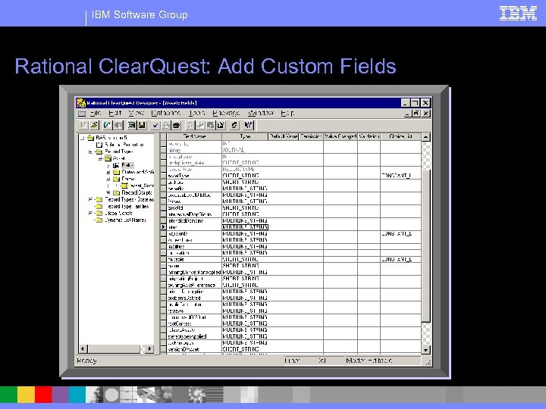Click the Permission column header

(311, 136)
